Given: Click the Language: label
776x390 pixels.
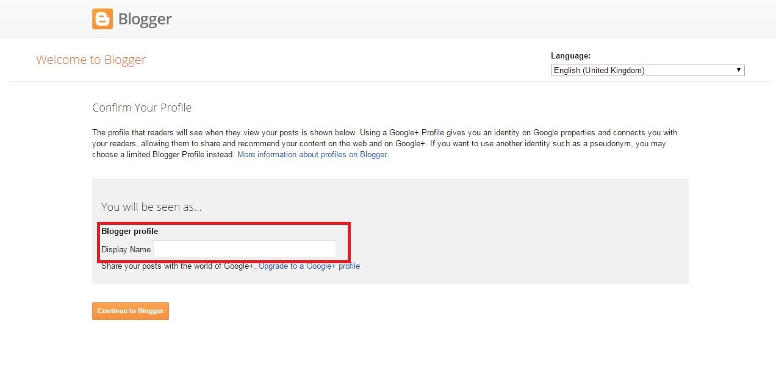Looking at the screenshot, I should 570,55.
